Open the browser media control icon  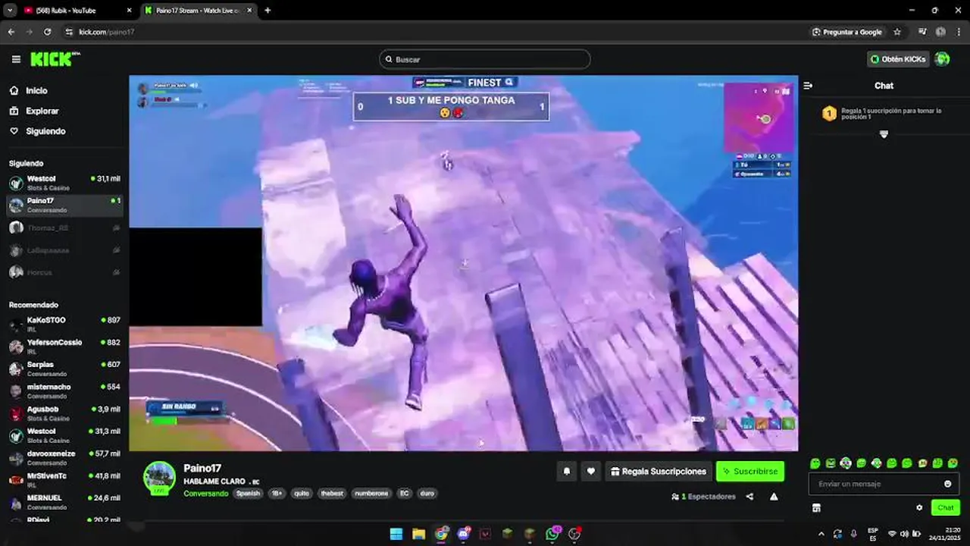click(922, 32)
